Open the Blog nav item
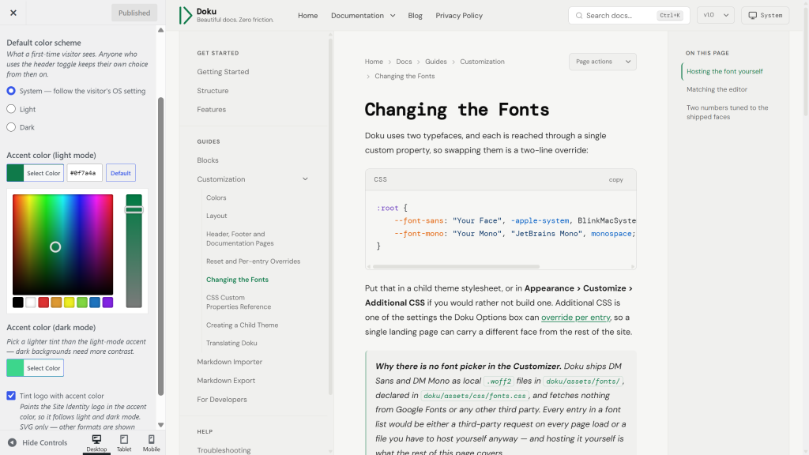The height and width of the screenshot is (455, 809). coord(415,16)
